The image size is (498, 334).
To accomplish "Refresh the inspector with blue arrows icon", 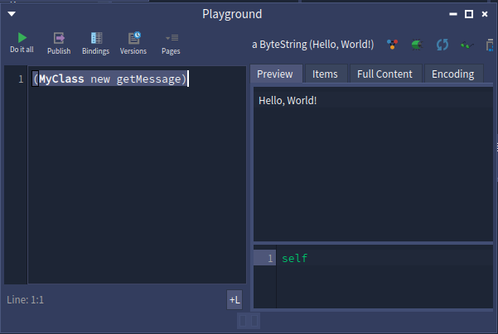I will click(442, 43).
